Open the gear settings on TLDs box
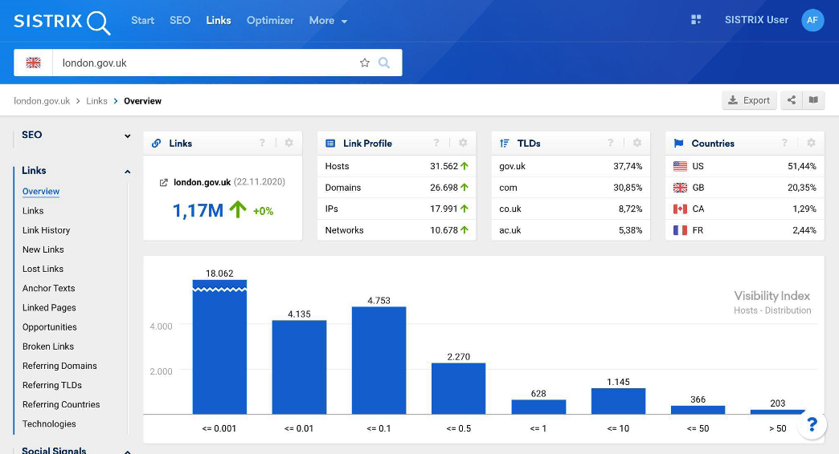The width and height of the screenshot is (839, 454). (x=636, y=143)
